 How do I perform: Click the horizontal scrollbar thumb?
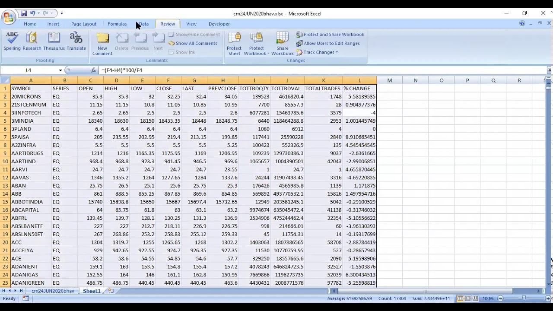(x=425, y=291)
